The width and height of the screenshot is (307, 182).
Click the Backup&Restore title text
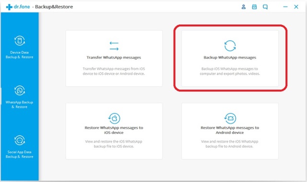pyautogui.click(x=54, y=7)
